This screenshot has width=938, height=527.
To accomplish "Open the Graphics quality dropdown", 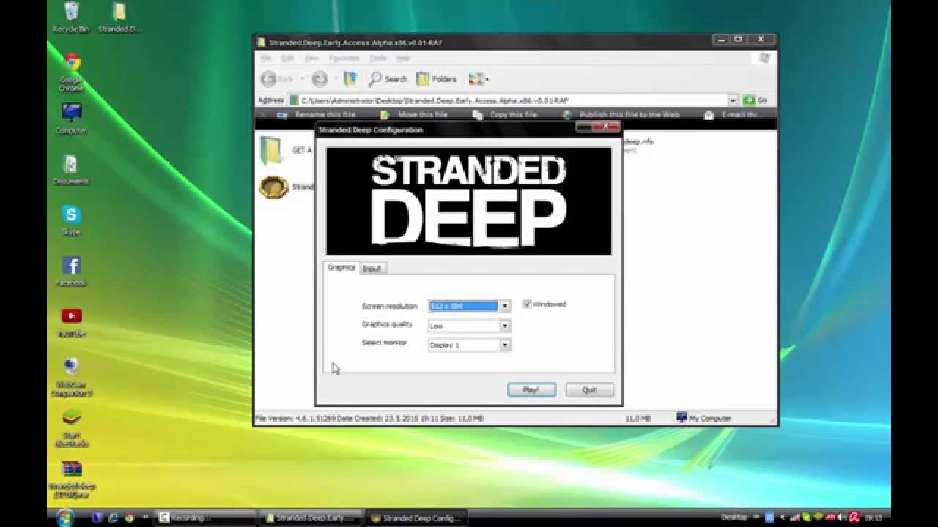I will 505,326.
